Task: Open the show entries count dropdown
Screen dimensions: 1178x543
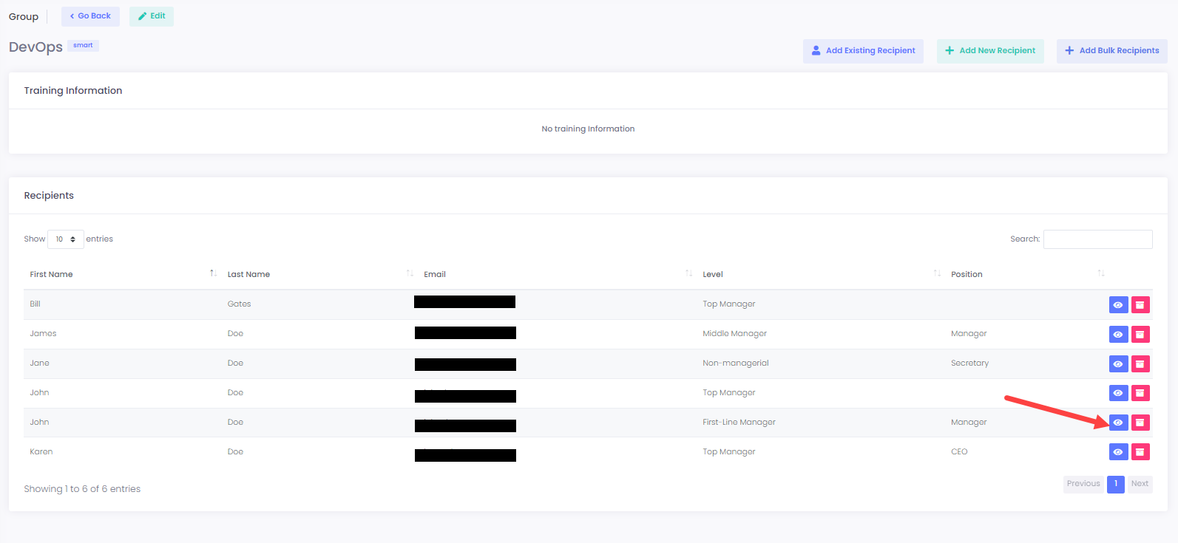Action: point(65,239)
